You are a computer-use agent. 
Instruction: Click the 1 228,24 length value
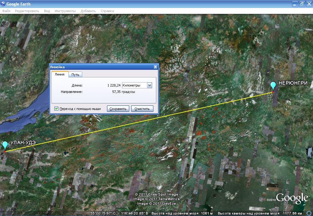[x=114, y=86]
